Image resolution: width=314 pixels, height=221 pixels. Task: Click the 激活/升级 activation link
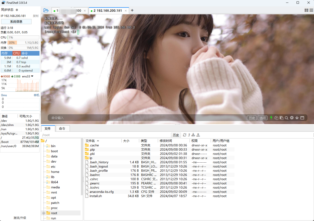(x=20, y=218)
